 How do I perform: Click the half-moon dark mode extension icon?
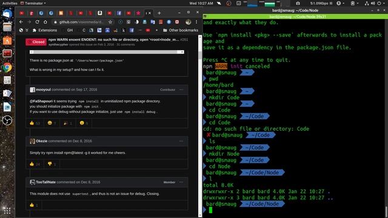click(x=137, y=22)
